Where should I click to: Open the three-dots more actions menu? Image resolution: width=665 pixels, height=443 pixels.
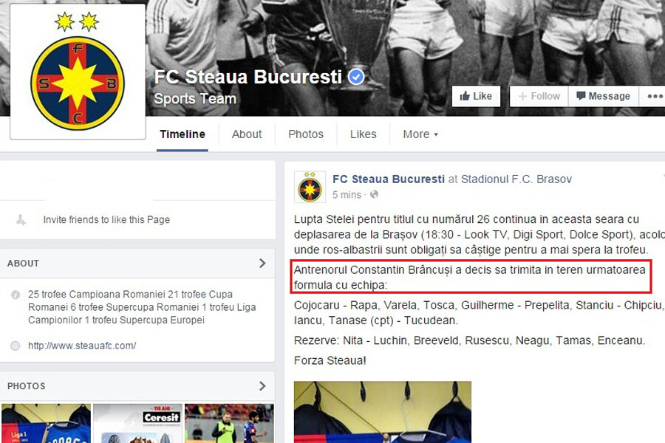(x=654, y=96)
